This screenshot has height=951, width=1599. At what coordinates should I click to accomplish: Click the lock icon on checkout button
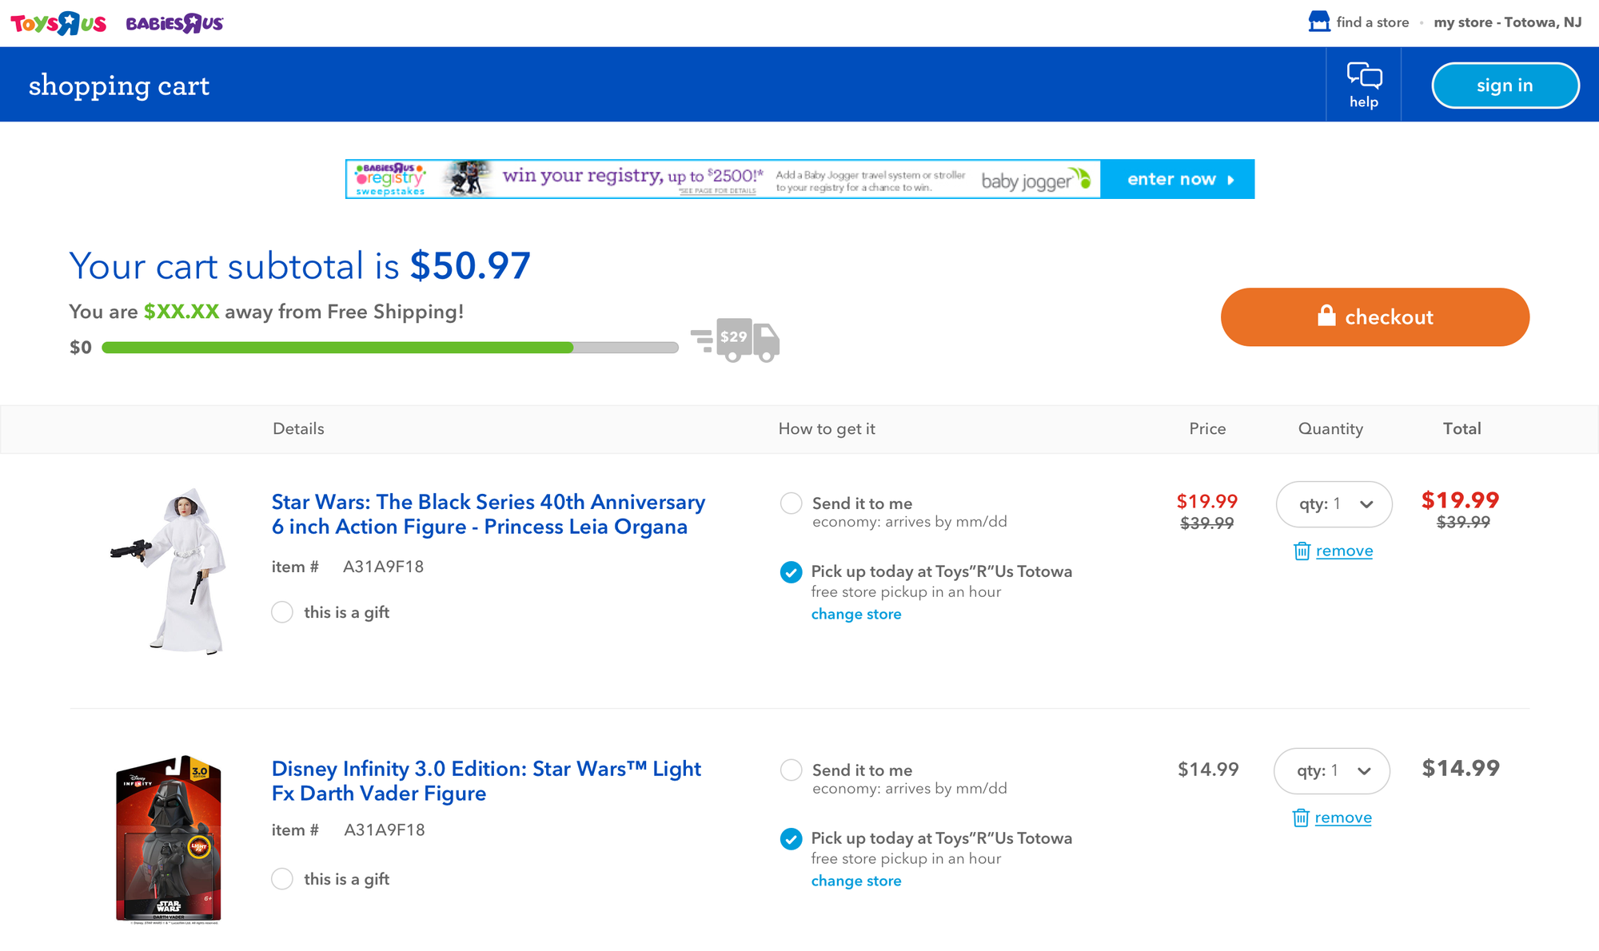(1327, 316)
